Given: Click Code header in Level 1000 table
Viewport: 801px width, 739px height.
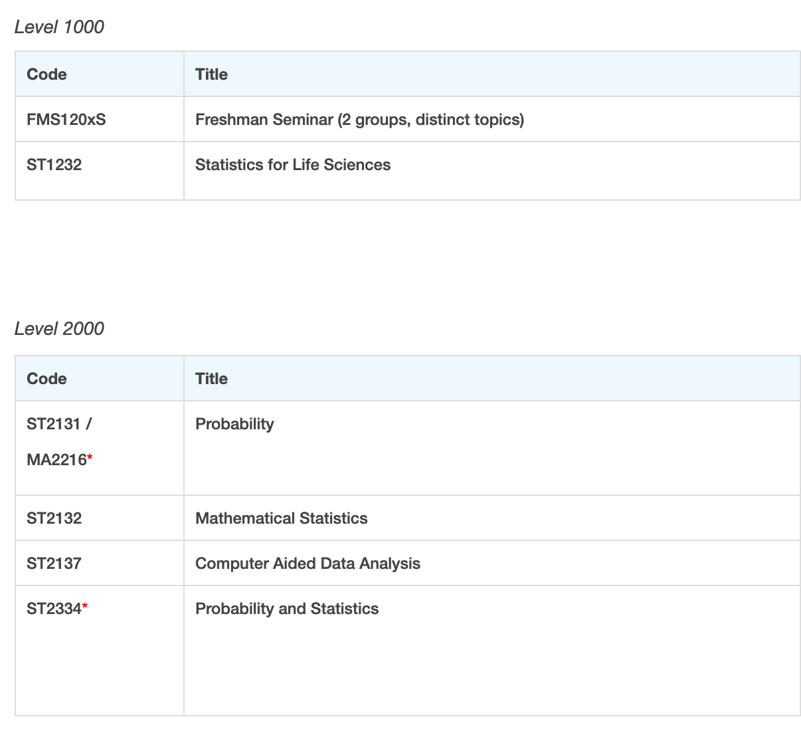Looking at the screenshot, I should pyautogui.click(x=46, y=74).
